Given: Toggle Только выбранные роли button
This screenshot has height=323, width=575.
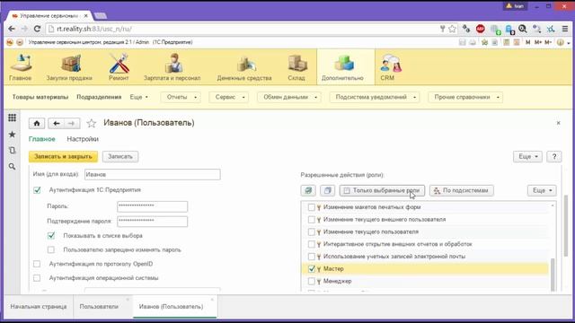Looking at the screenshot, I should [x=382, y=190].
